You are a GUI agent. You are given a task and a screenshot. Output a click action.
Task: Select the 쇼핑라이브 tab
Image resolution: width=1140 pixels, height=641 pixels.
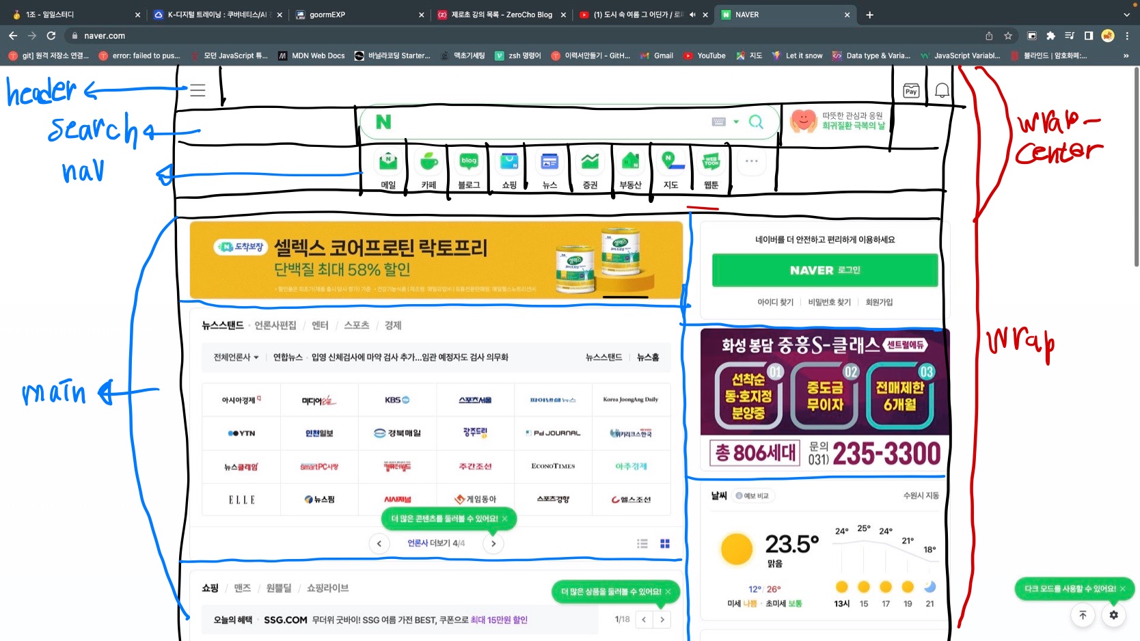[327, 588]
